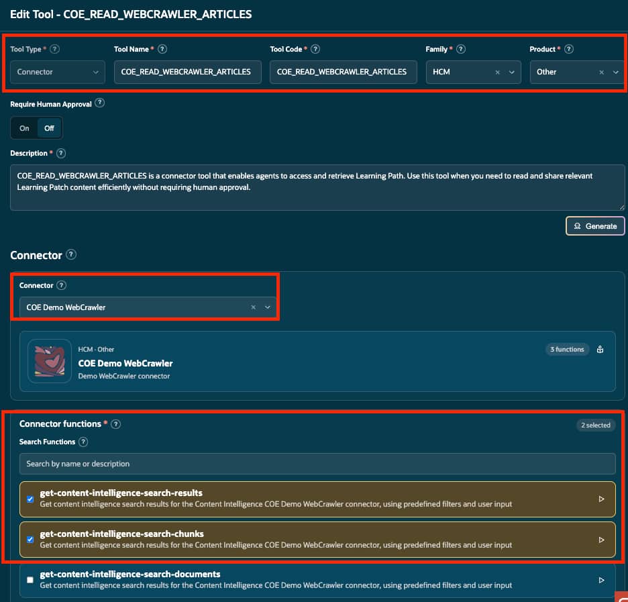The image size is (628, 602).
Task: Clear the COE Demo WebCrawler connector selection
Action: tap(253, 307)
